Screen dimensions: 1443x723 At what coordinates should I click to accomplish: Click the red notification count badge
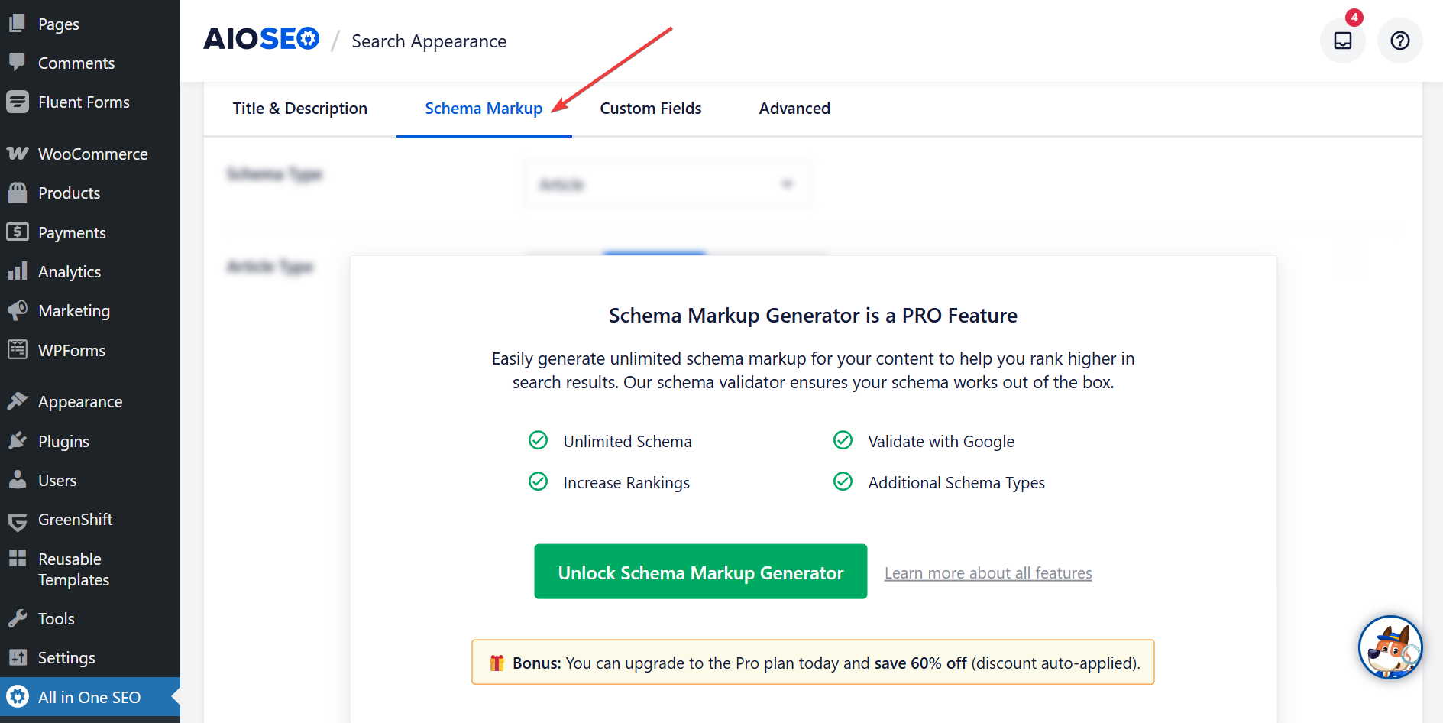(1354, 18)
